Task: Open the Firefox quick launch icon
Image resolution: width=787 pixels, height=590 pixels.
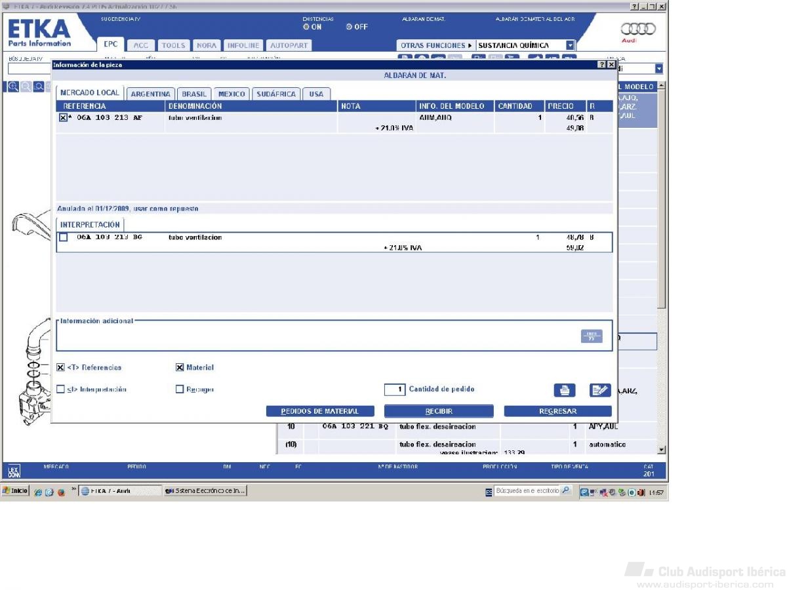Action: 61,492
